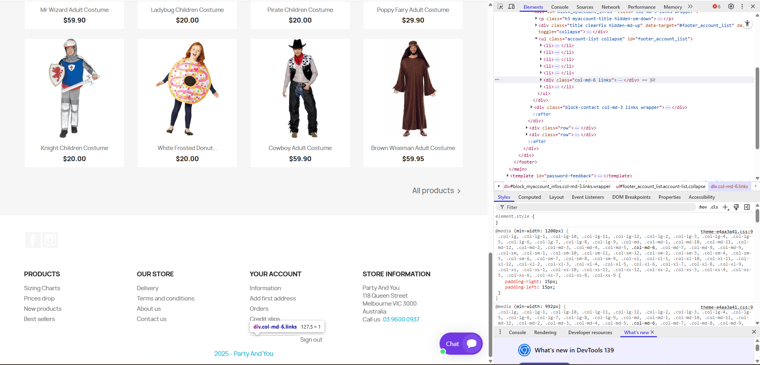Open the DevTools three-dot customize menu
760x365 pixels.
click(x=742, y=6)
